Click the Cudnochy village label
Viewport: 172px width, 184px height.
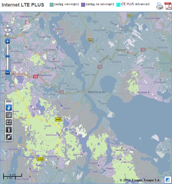click(54, 62)
